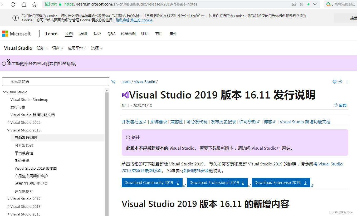This screenshot has width=357, height=216.
Task: Open the 隐私声明 link
Action: point(123,20)
